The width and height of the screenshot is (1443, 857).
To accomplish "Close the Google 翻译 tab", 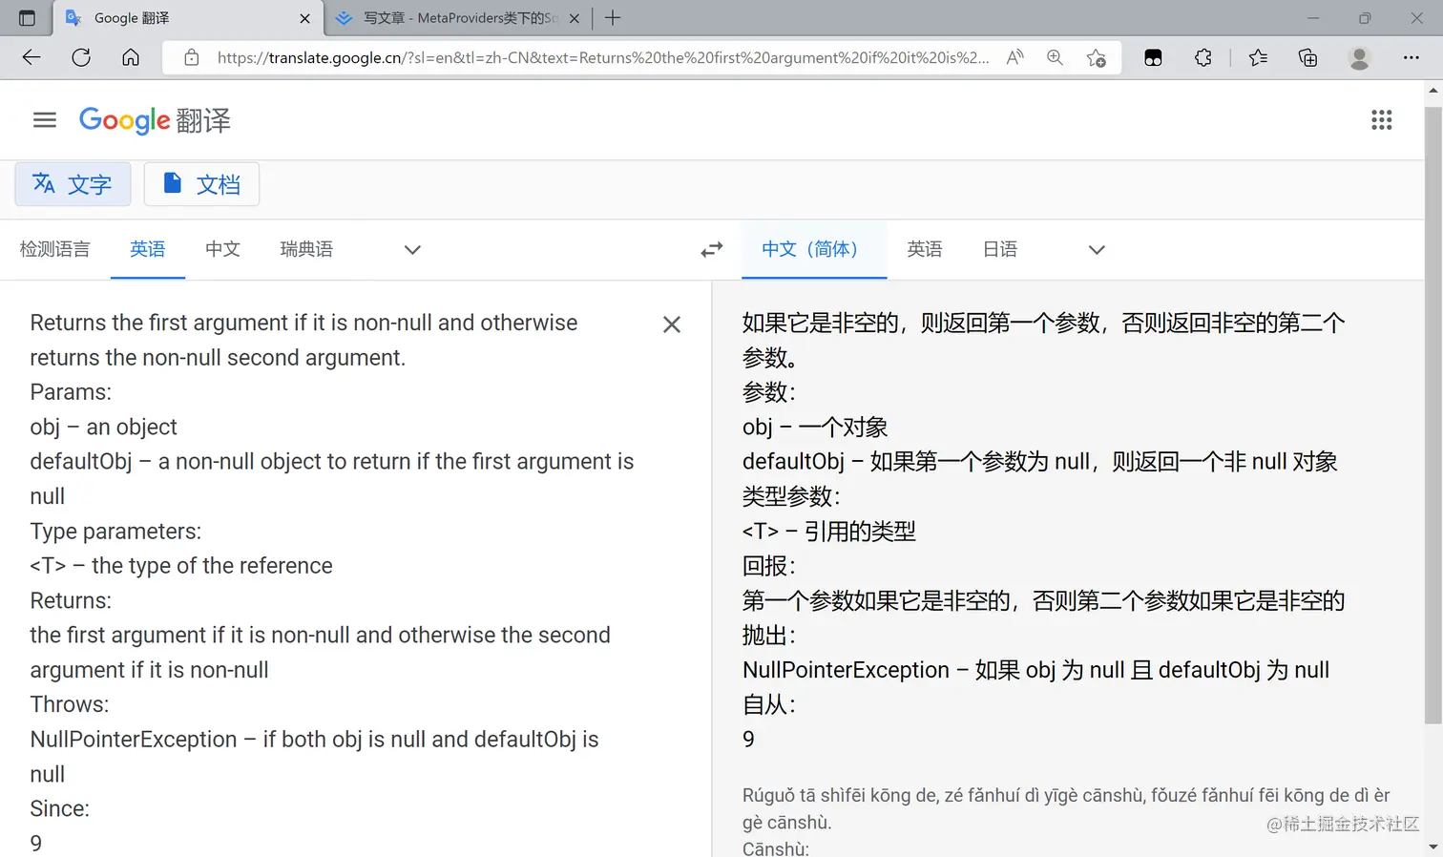I will [304, 18].
